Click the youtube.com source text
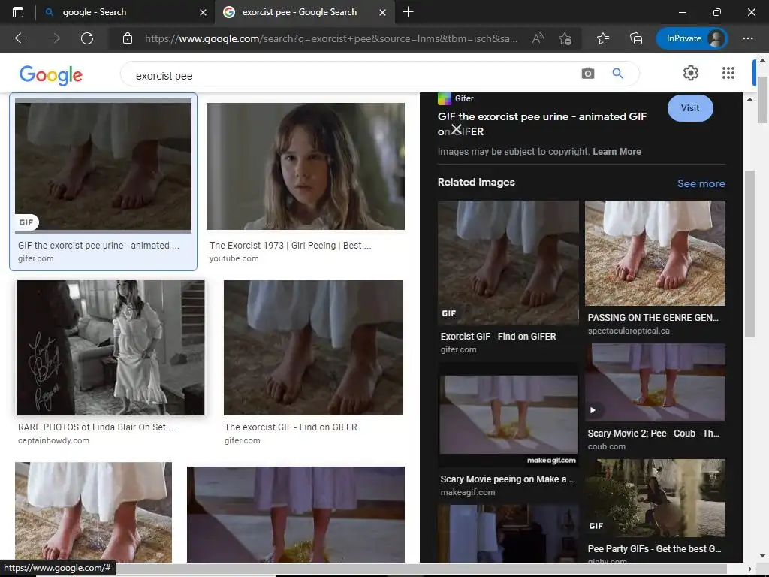This screenshot has height=577, width=769. pyautogui.click(x=234, y=258)
